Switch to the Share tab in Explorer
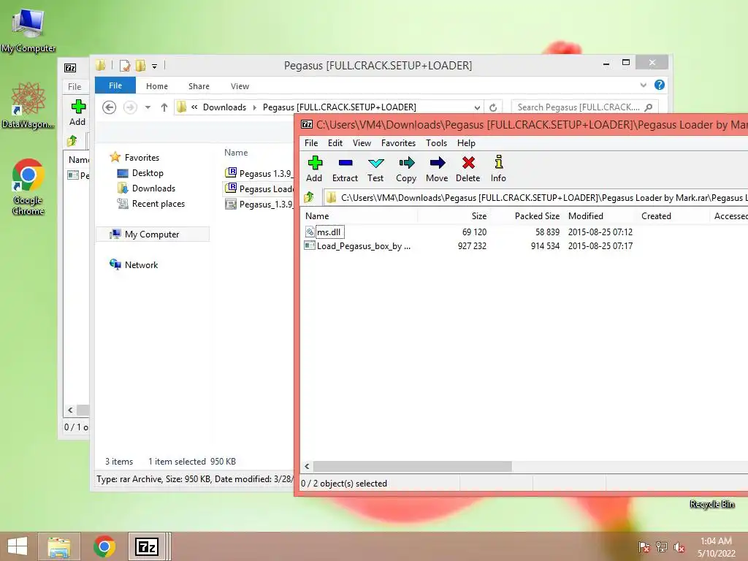 tap(199, 86)
